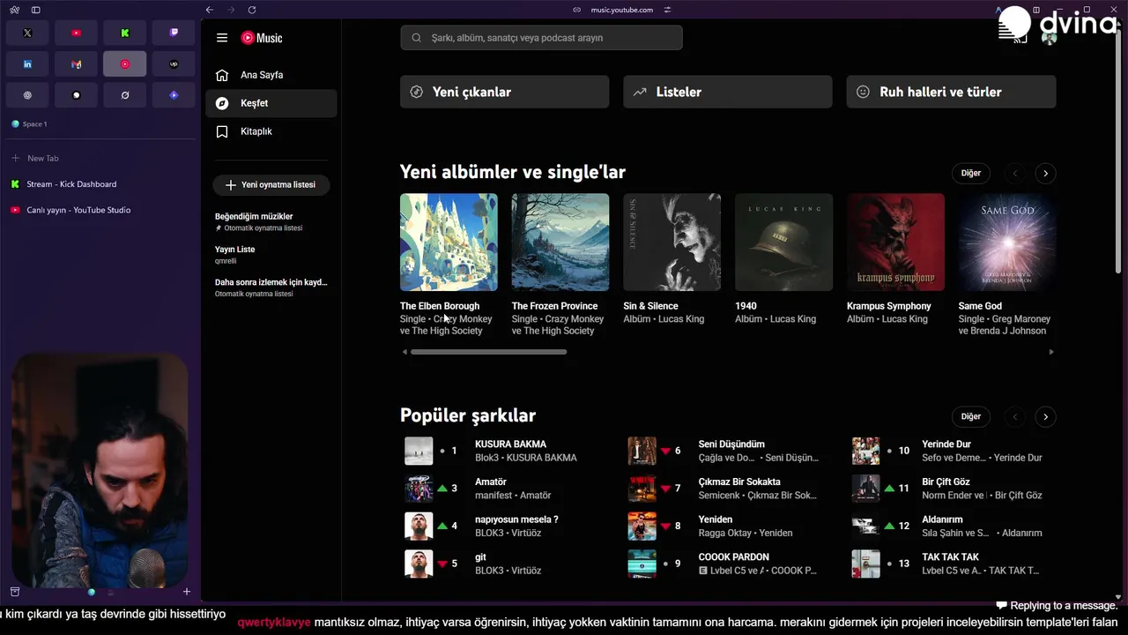Open the X pinned tab in the sidebar
1128x635 pixels.
point(27,33)
